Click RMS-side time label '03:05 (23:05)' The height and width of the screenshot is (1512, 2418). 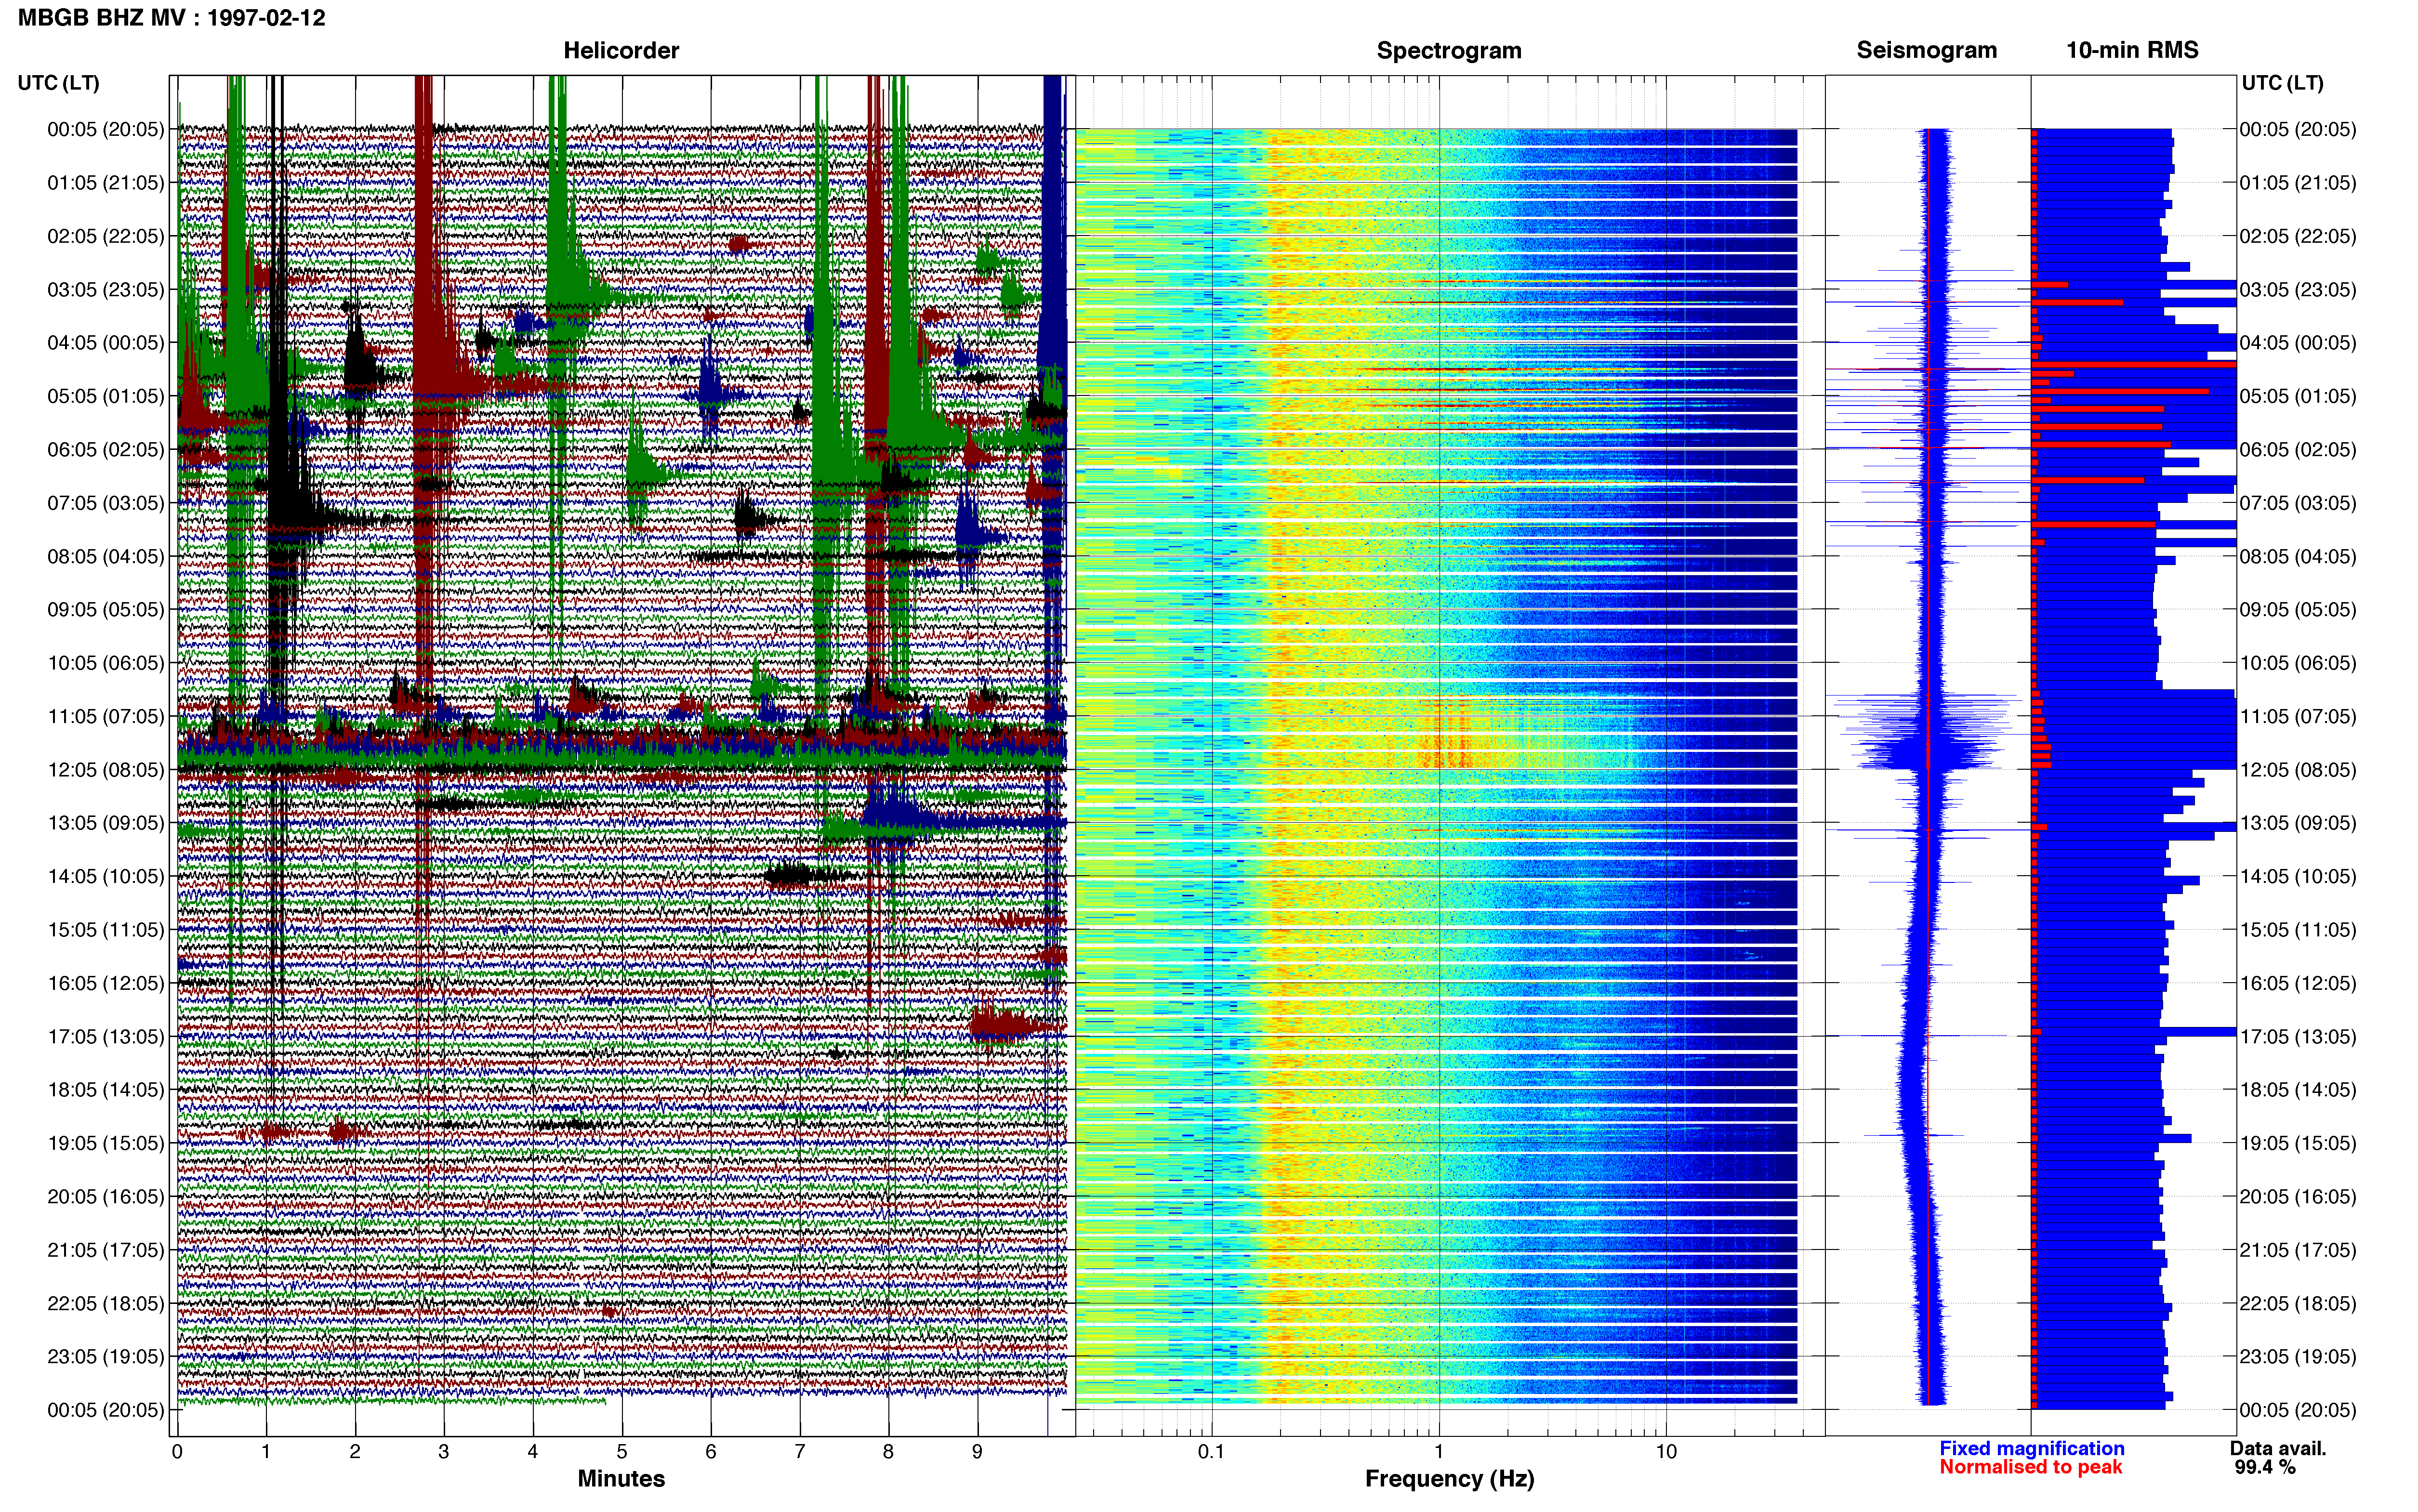(2298, 290)
